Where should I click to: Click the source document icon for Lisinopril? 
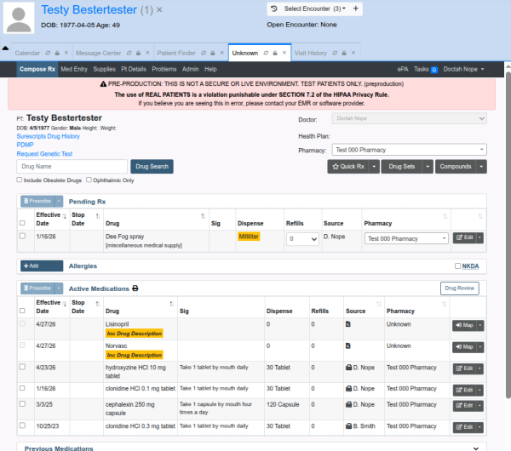click(x=347, y=324)
